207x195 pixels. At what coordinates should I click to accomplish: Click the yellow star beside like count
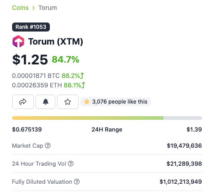(87, 102)
